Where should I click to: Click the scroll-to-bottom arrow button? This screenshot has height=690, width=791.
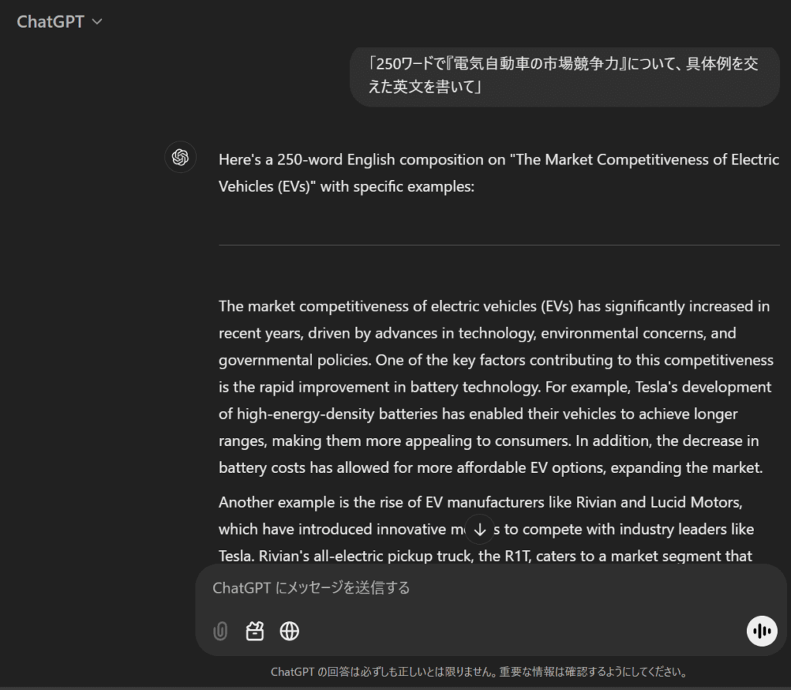[480, 529]
